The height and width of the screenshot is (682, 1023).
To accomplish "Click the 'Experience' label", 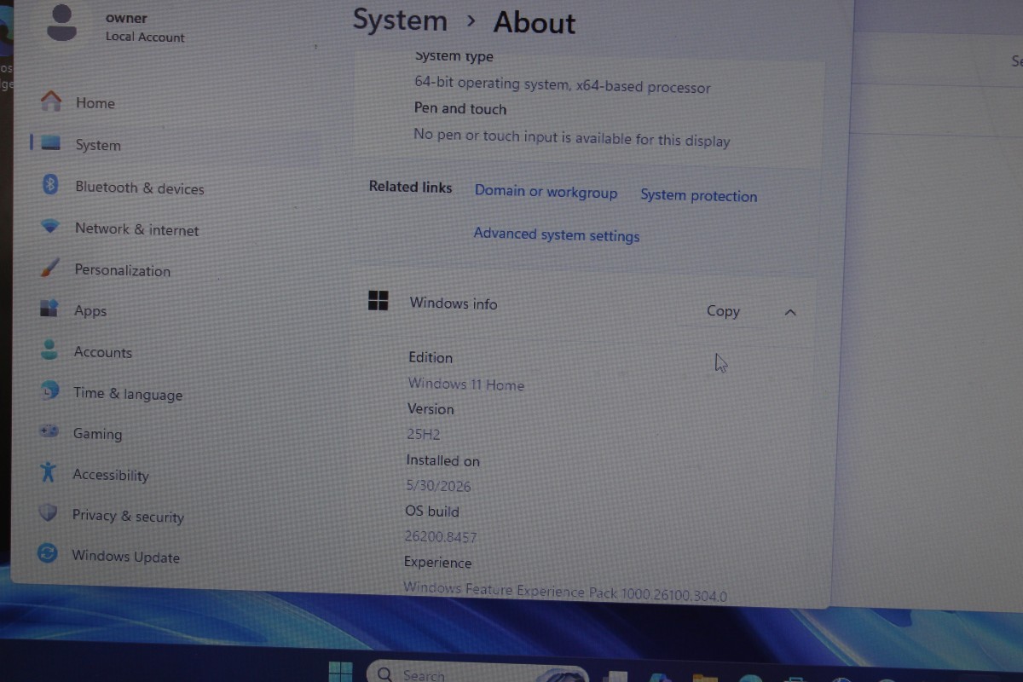I will pos(437,563).
